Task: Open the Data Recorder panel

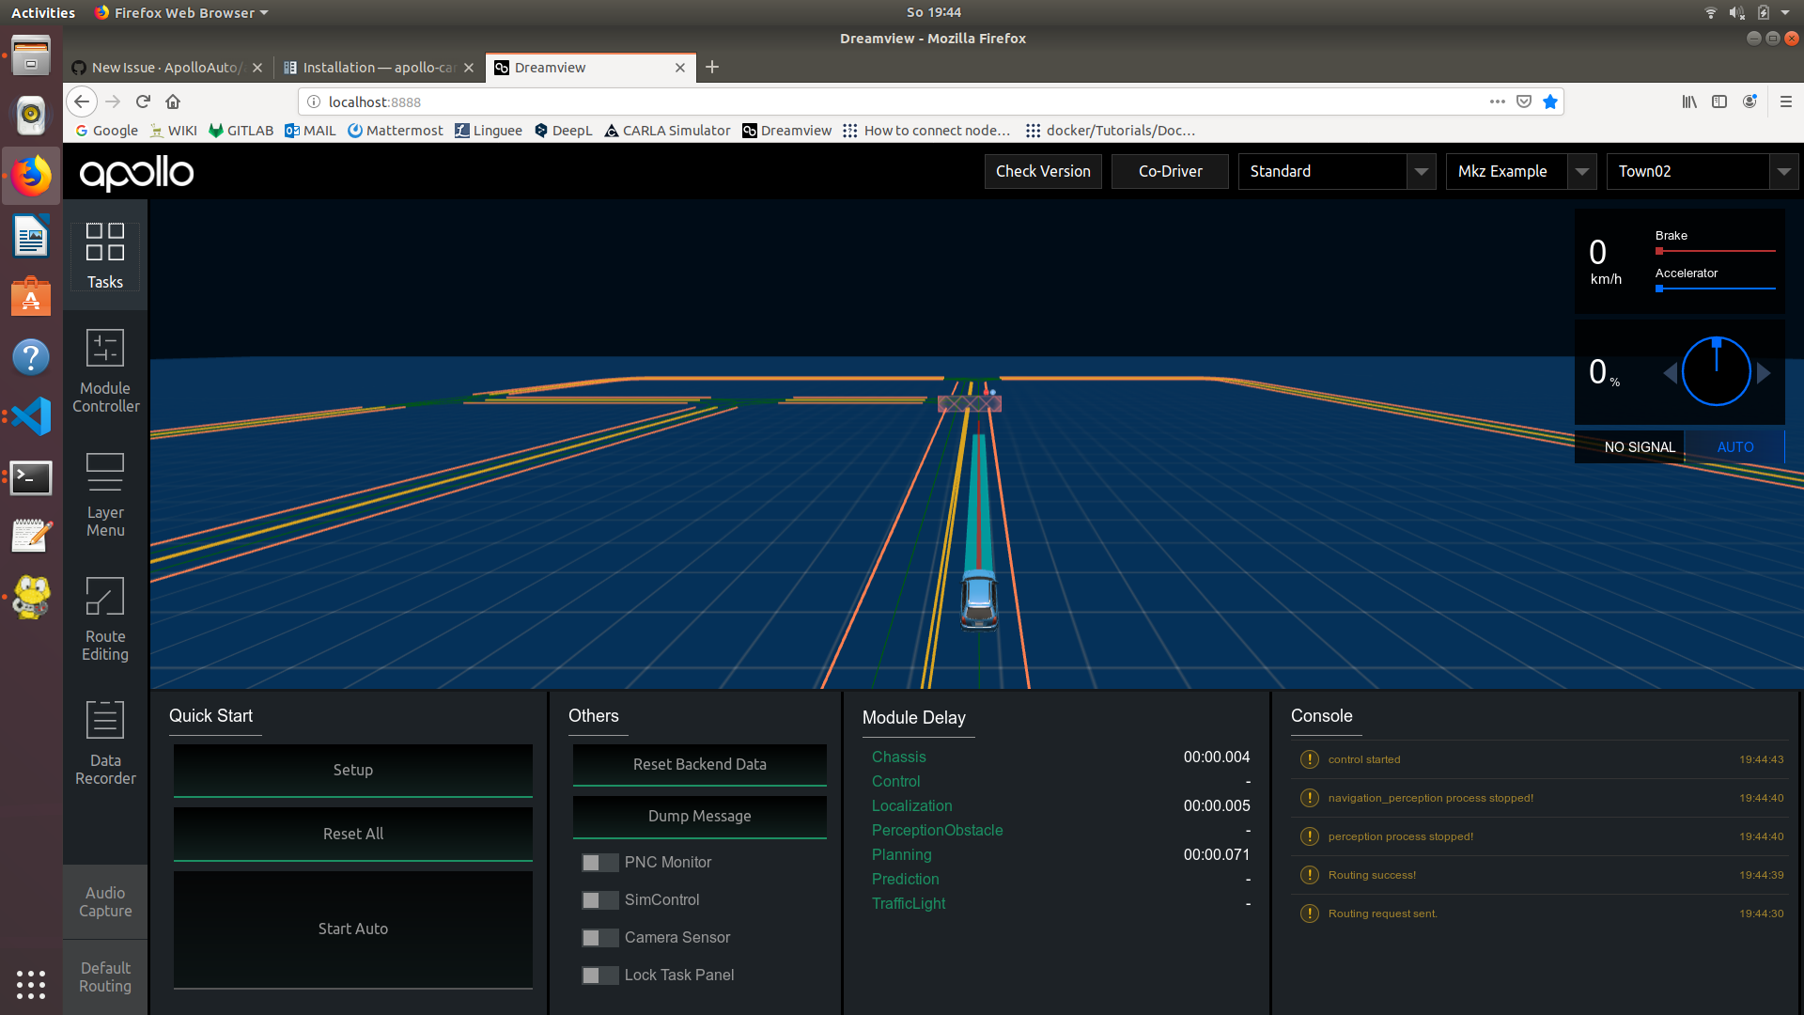Action: [x=105, y=743]
